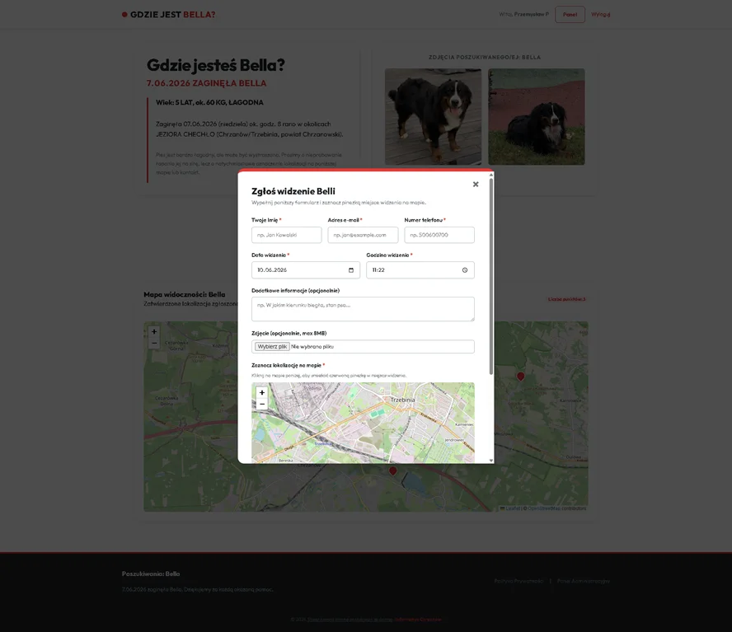The height and width of the screenshot is (632, 732).
Task: Click the GDZIE JEST BELLA? site title
Action: click(x=173, y=15)
